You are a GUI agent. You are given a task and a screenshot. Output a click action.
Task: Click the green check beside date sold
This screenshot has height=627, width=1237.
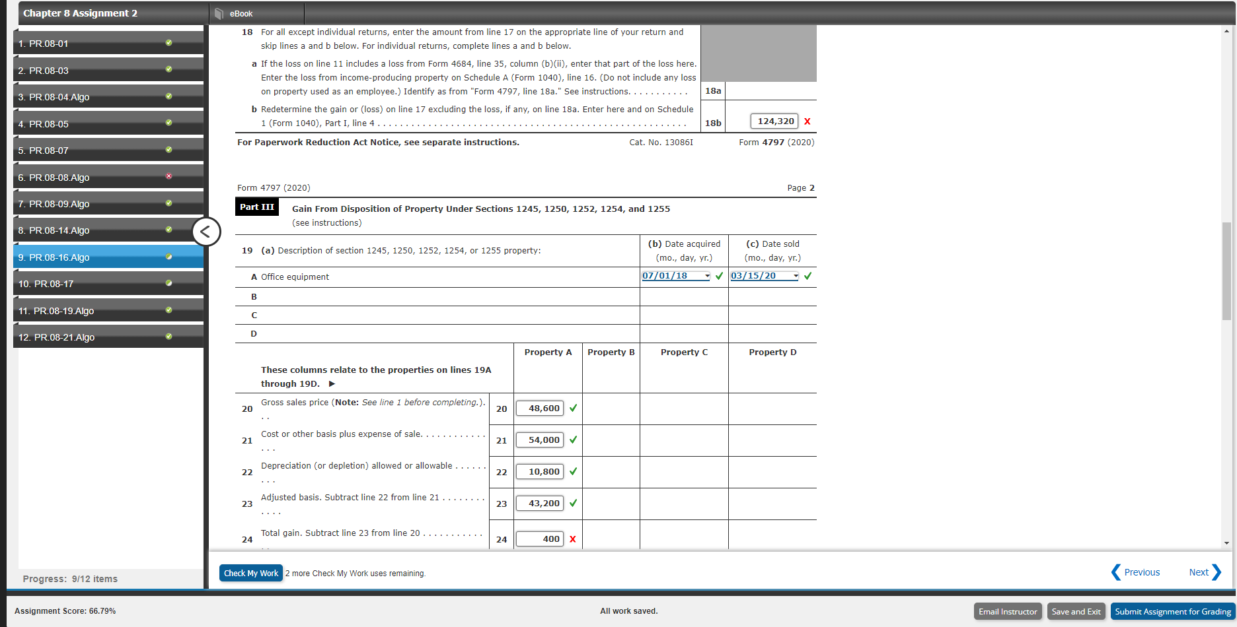pyautogui.click(x=807, y=276)
